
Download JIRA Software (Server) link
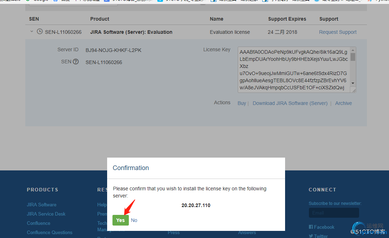(x=290, y=103)
